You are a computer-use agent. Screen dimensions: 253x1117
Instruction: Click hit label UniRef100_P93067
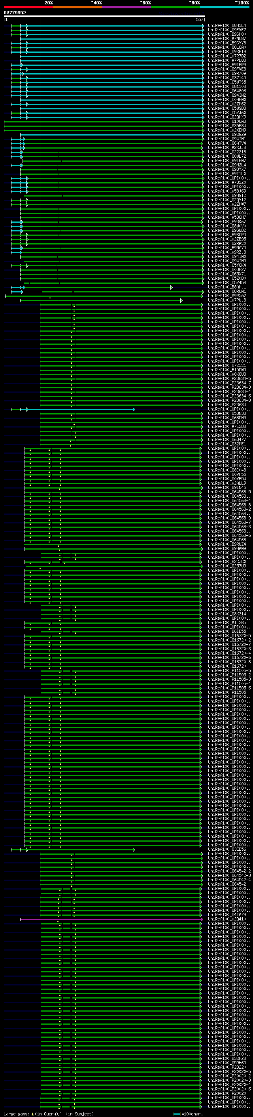pyautogui.click(x=227, y=221)
